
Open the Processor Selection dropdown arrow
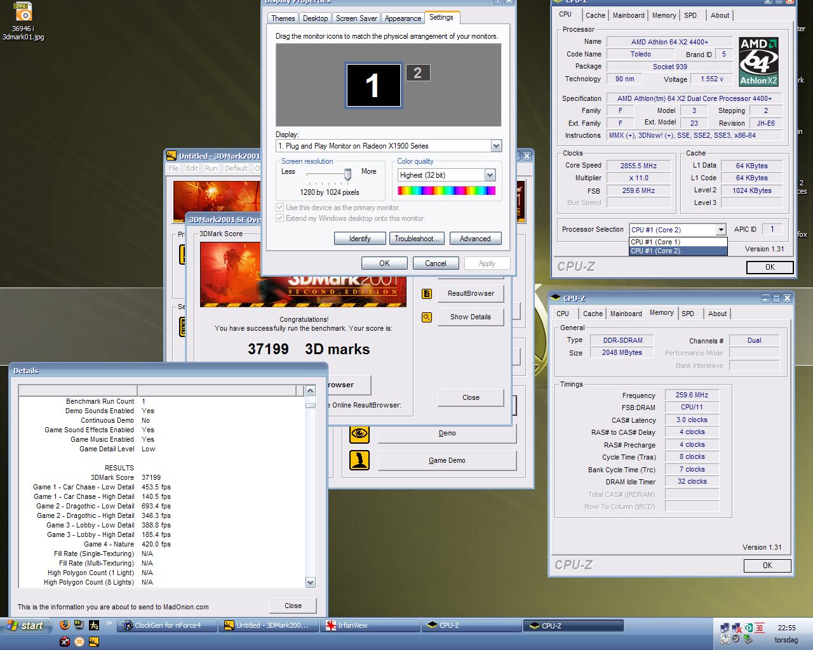(x=721, y=230)
